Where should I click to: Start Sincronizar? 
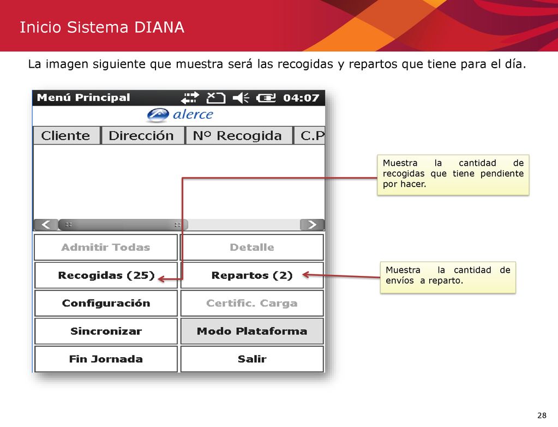click(106, 331)
